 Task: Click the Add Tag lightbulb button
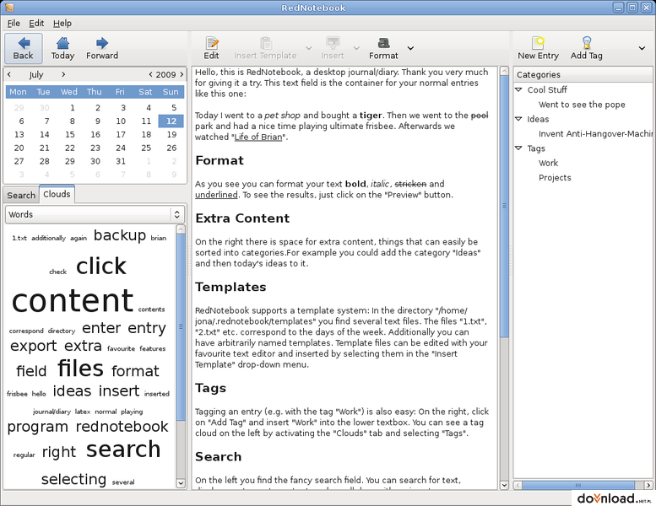(x=587, y=48)
